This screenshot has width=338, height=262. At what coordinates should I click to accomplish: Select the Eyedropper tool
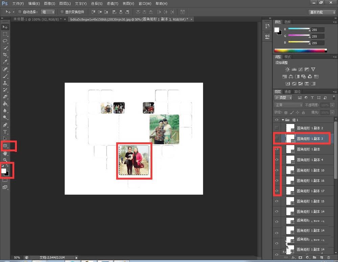(5, 62)
